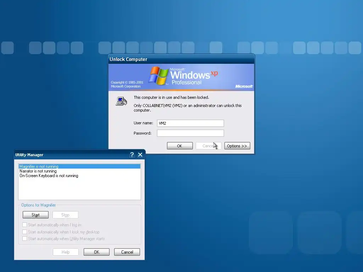The width and height of the screenshot is (363, 272).
Task: Select 'On-Screen Keyboard is not running' entry
Action: coord(79,176)
